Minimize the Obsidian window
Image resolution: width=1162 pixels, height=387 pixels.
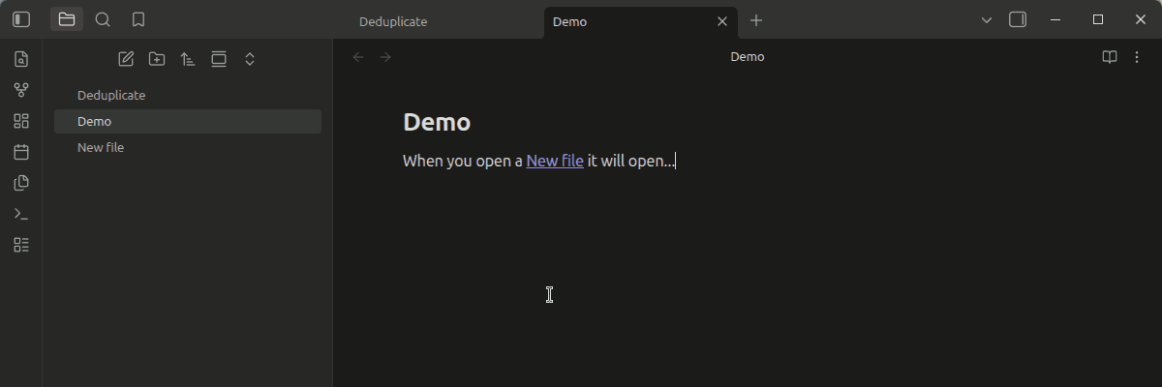click(x=1055, y=19)
